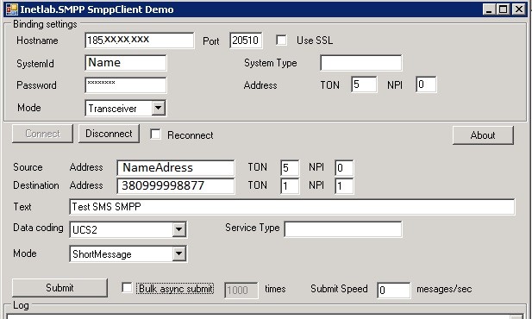532x319 pixels.
Task: Click the Source TON field
Action: pos(290,167)
